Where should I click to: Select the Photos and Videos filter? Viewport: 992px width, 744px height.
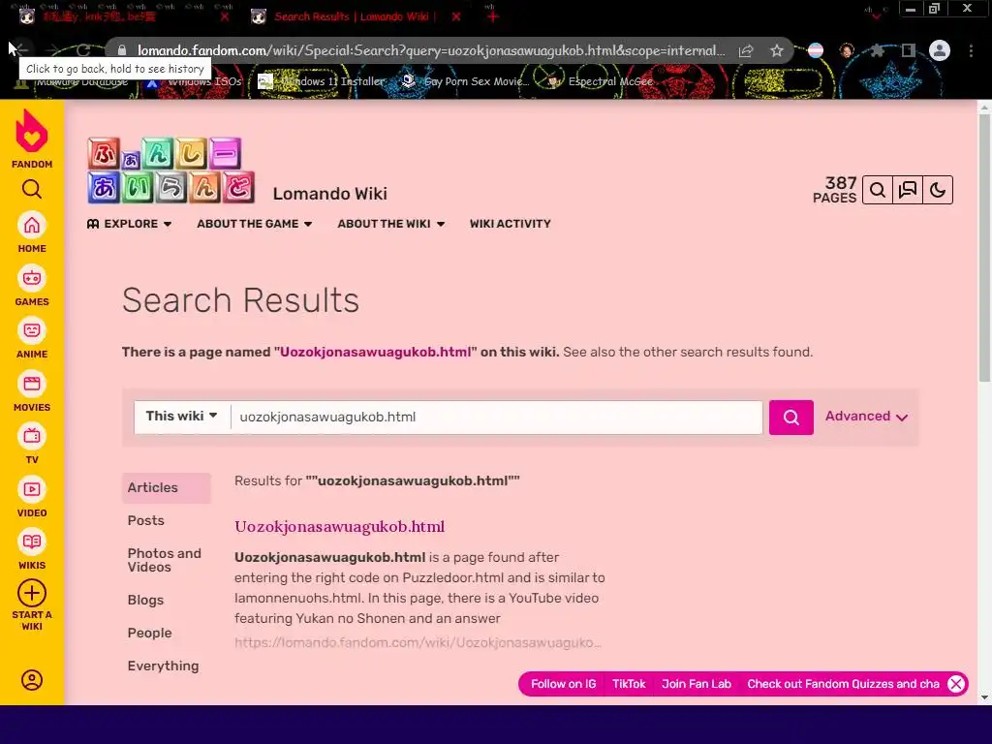165,561
